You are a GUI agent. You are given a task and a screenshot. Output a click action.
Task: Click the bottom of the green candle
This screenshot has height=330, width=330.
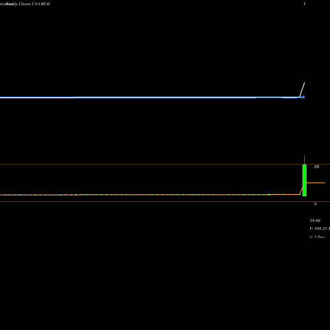point(304,195)
